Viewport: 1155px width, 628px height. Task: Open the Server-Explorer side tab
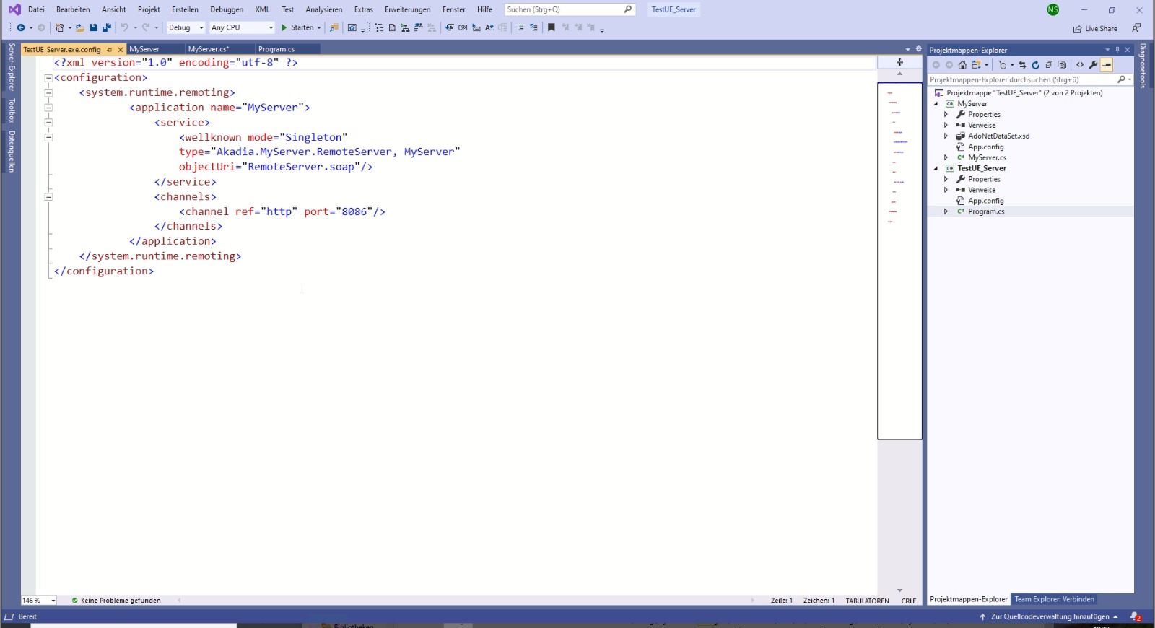click(x=12, y=67)
